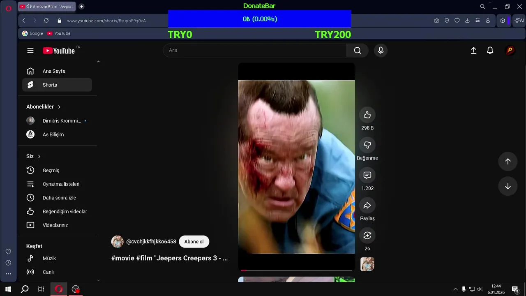Open channel @cvchjkkfhjkko6458
The image size is (526, 296).
point(151,242)
